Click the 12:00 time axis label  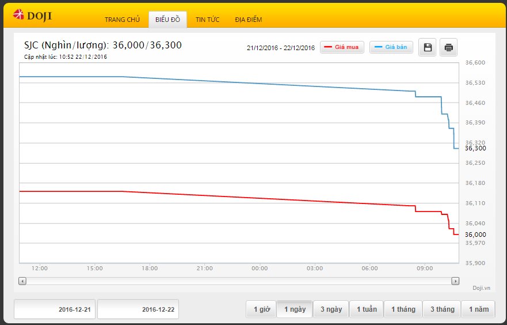pos(40,269)
